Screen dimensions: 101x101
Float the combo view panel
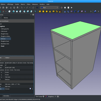[x=31, y=15]
